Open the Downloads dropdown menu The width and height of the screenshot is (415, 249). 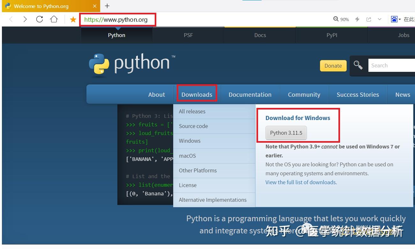click(196, 94)
